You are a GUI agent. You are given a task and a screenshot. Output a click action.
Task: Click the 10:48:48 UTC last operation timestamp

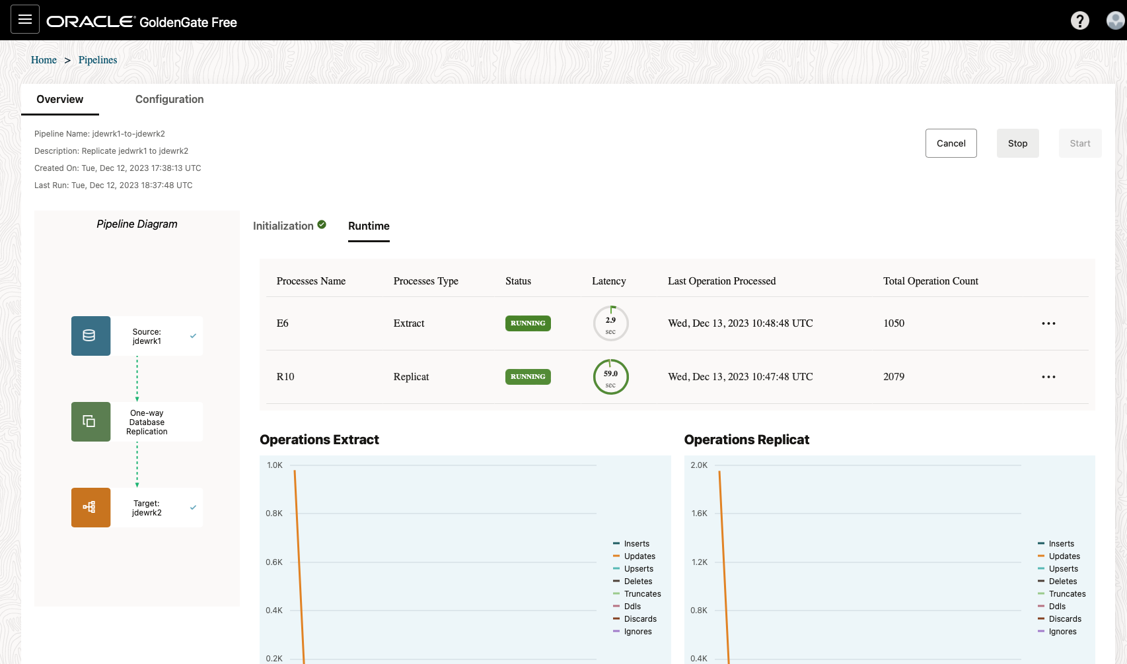pos(741,323)
